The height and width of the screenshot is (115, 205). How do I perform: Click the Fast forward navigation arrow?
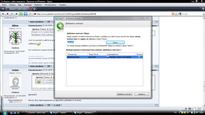[16, 14]
